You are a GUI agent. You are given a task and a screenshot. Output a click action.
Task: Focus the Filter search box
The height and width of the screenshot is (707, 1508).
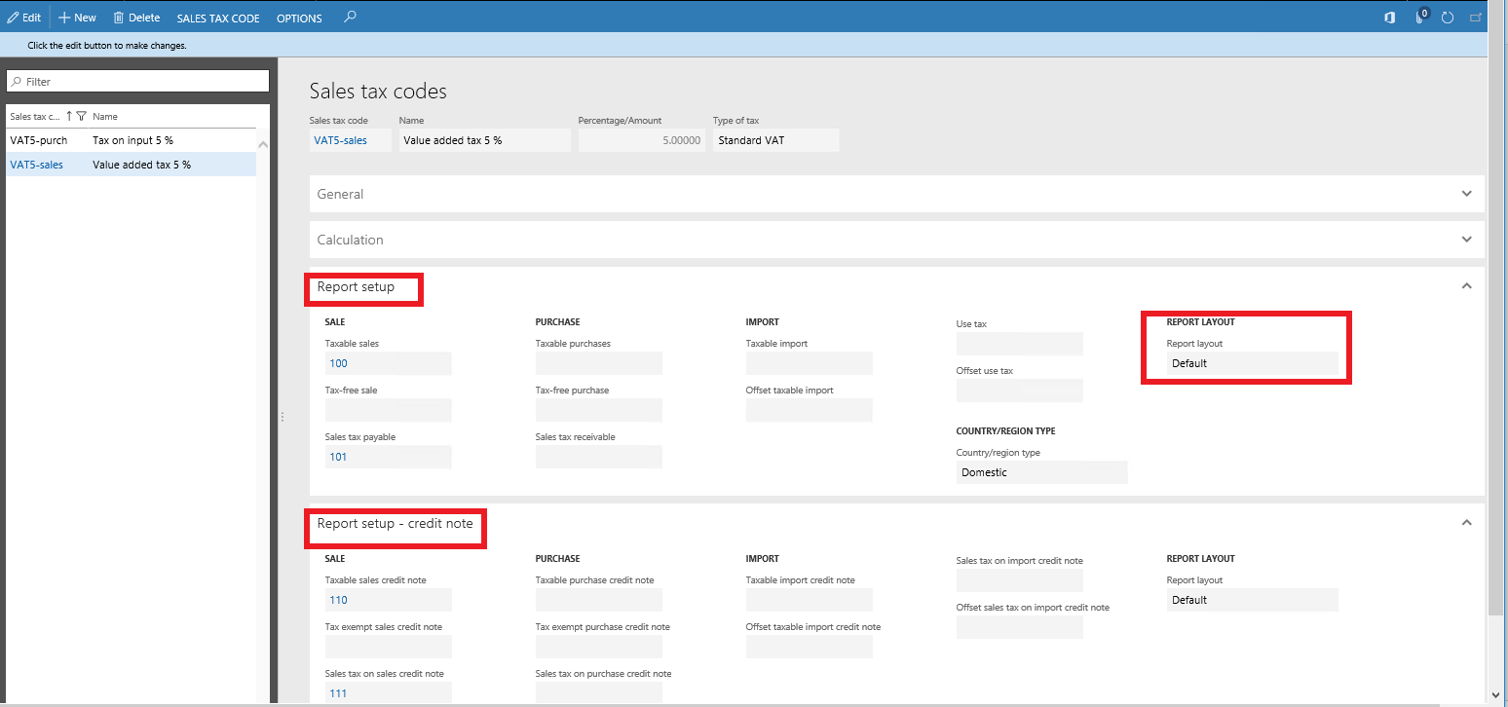point(137,81)
